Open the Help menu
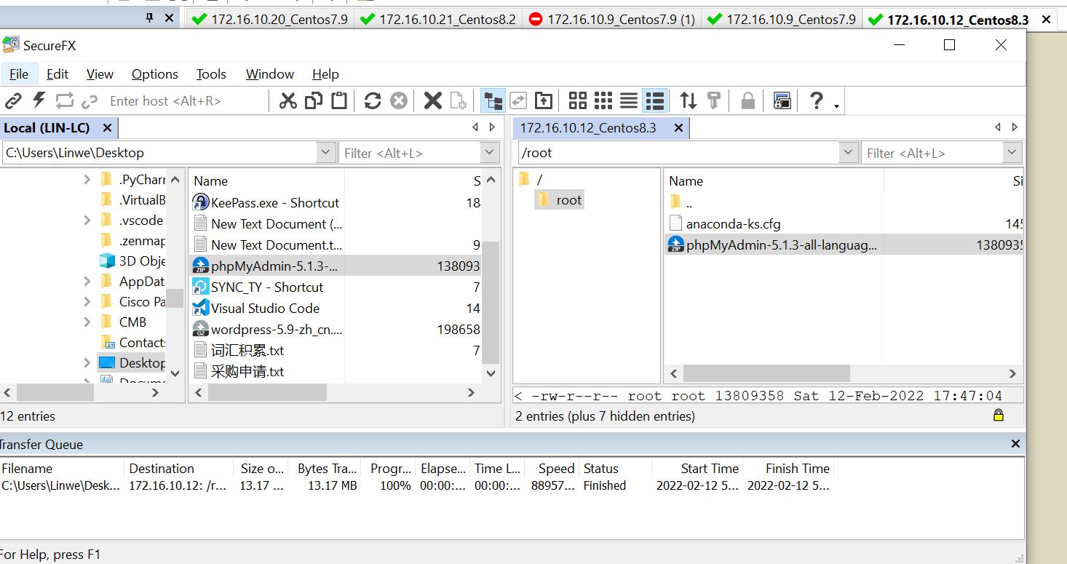 point(325,74)
